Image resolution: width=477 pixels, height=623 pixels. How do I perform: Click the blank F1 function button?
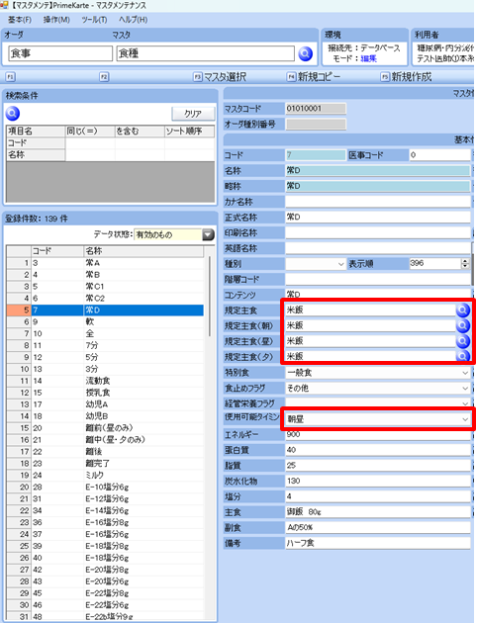[10, 77]
